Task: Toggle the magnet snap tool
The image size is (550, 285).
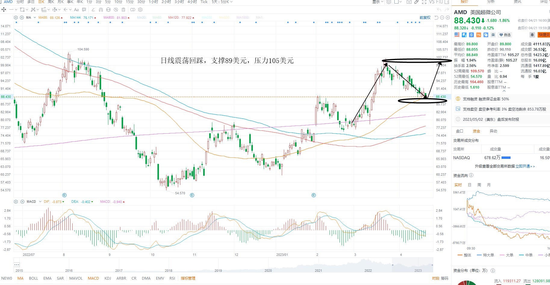Action: click(x=101, y=10)
